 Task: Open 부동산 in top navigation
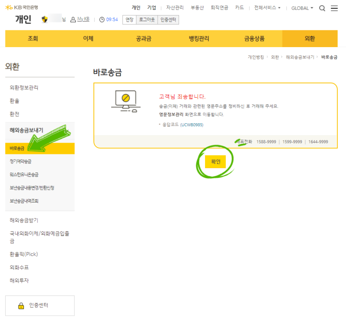(197, 8)
